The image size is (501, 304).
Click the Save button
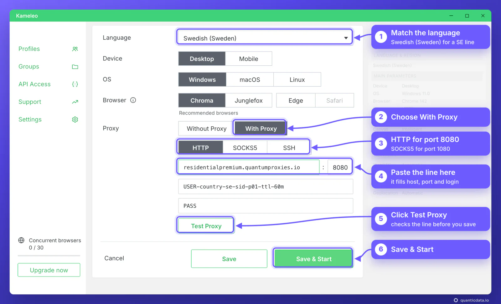click(x=229, y=259)
